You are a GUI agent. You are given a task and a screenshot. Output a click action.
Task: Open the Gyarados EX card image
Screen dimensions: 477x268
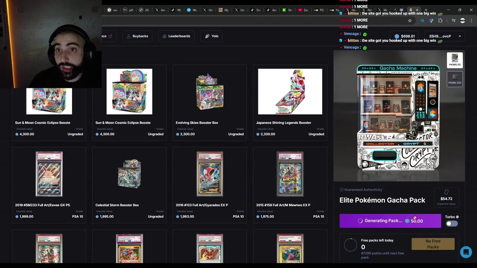click(x=210, y=174)
